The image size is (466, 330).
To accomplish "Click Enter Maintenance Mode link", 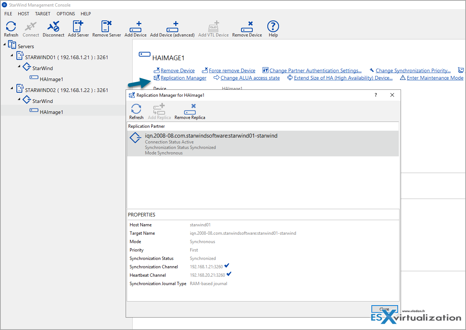I will click(x=435, y=78).
